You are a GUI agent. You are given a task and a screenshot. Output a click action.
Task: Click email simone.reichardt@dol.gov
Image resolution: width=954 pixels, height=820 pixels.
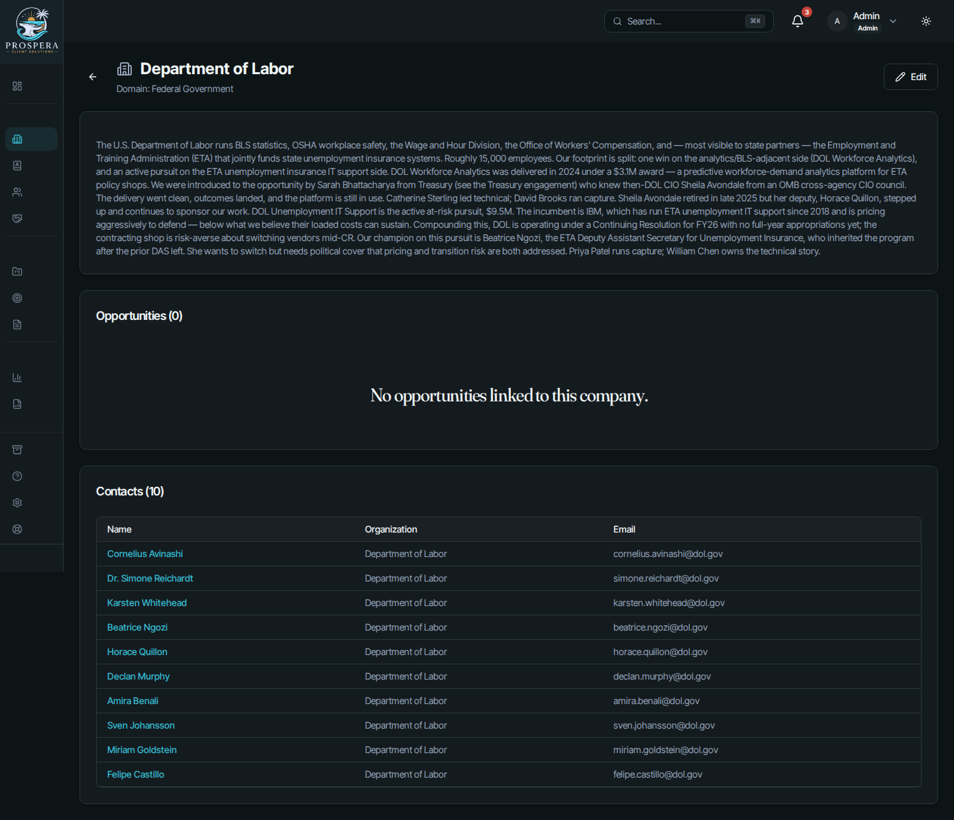pos(666,578)
